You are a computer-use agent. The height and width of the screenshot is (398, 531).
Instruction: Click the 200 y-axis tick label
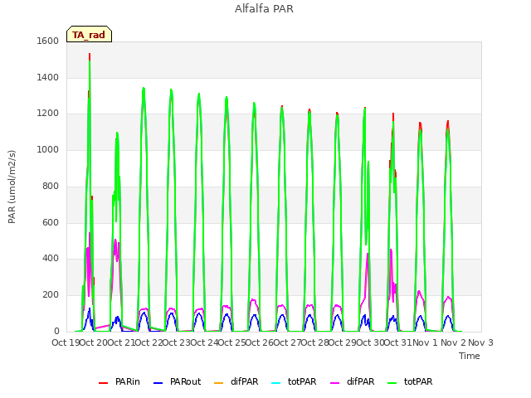pyautogui.click(x=51, y=295)
